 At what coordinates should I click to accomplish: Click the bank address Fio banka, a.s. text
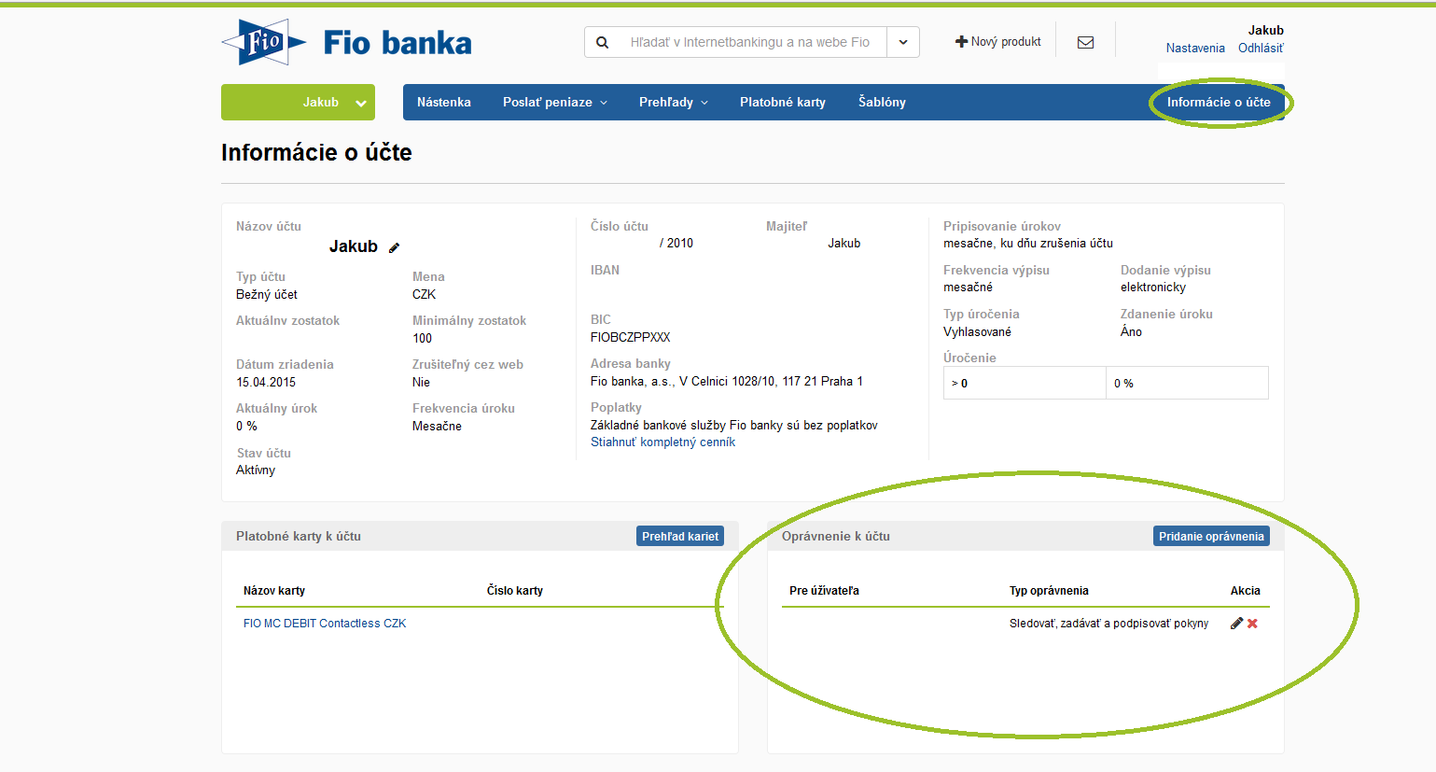(x=727, y=381)
